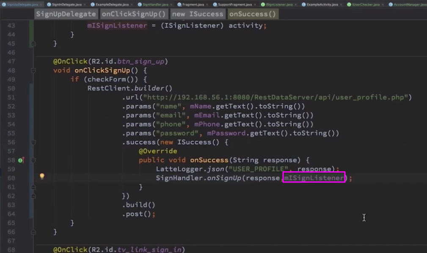Viewport: 427px width, 253px height.
Task: Close the ExampleDelegate.java tab
Action: click(x=132, y=5)
